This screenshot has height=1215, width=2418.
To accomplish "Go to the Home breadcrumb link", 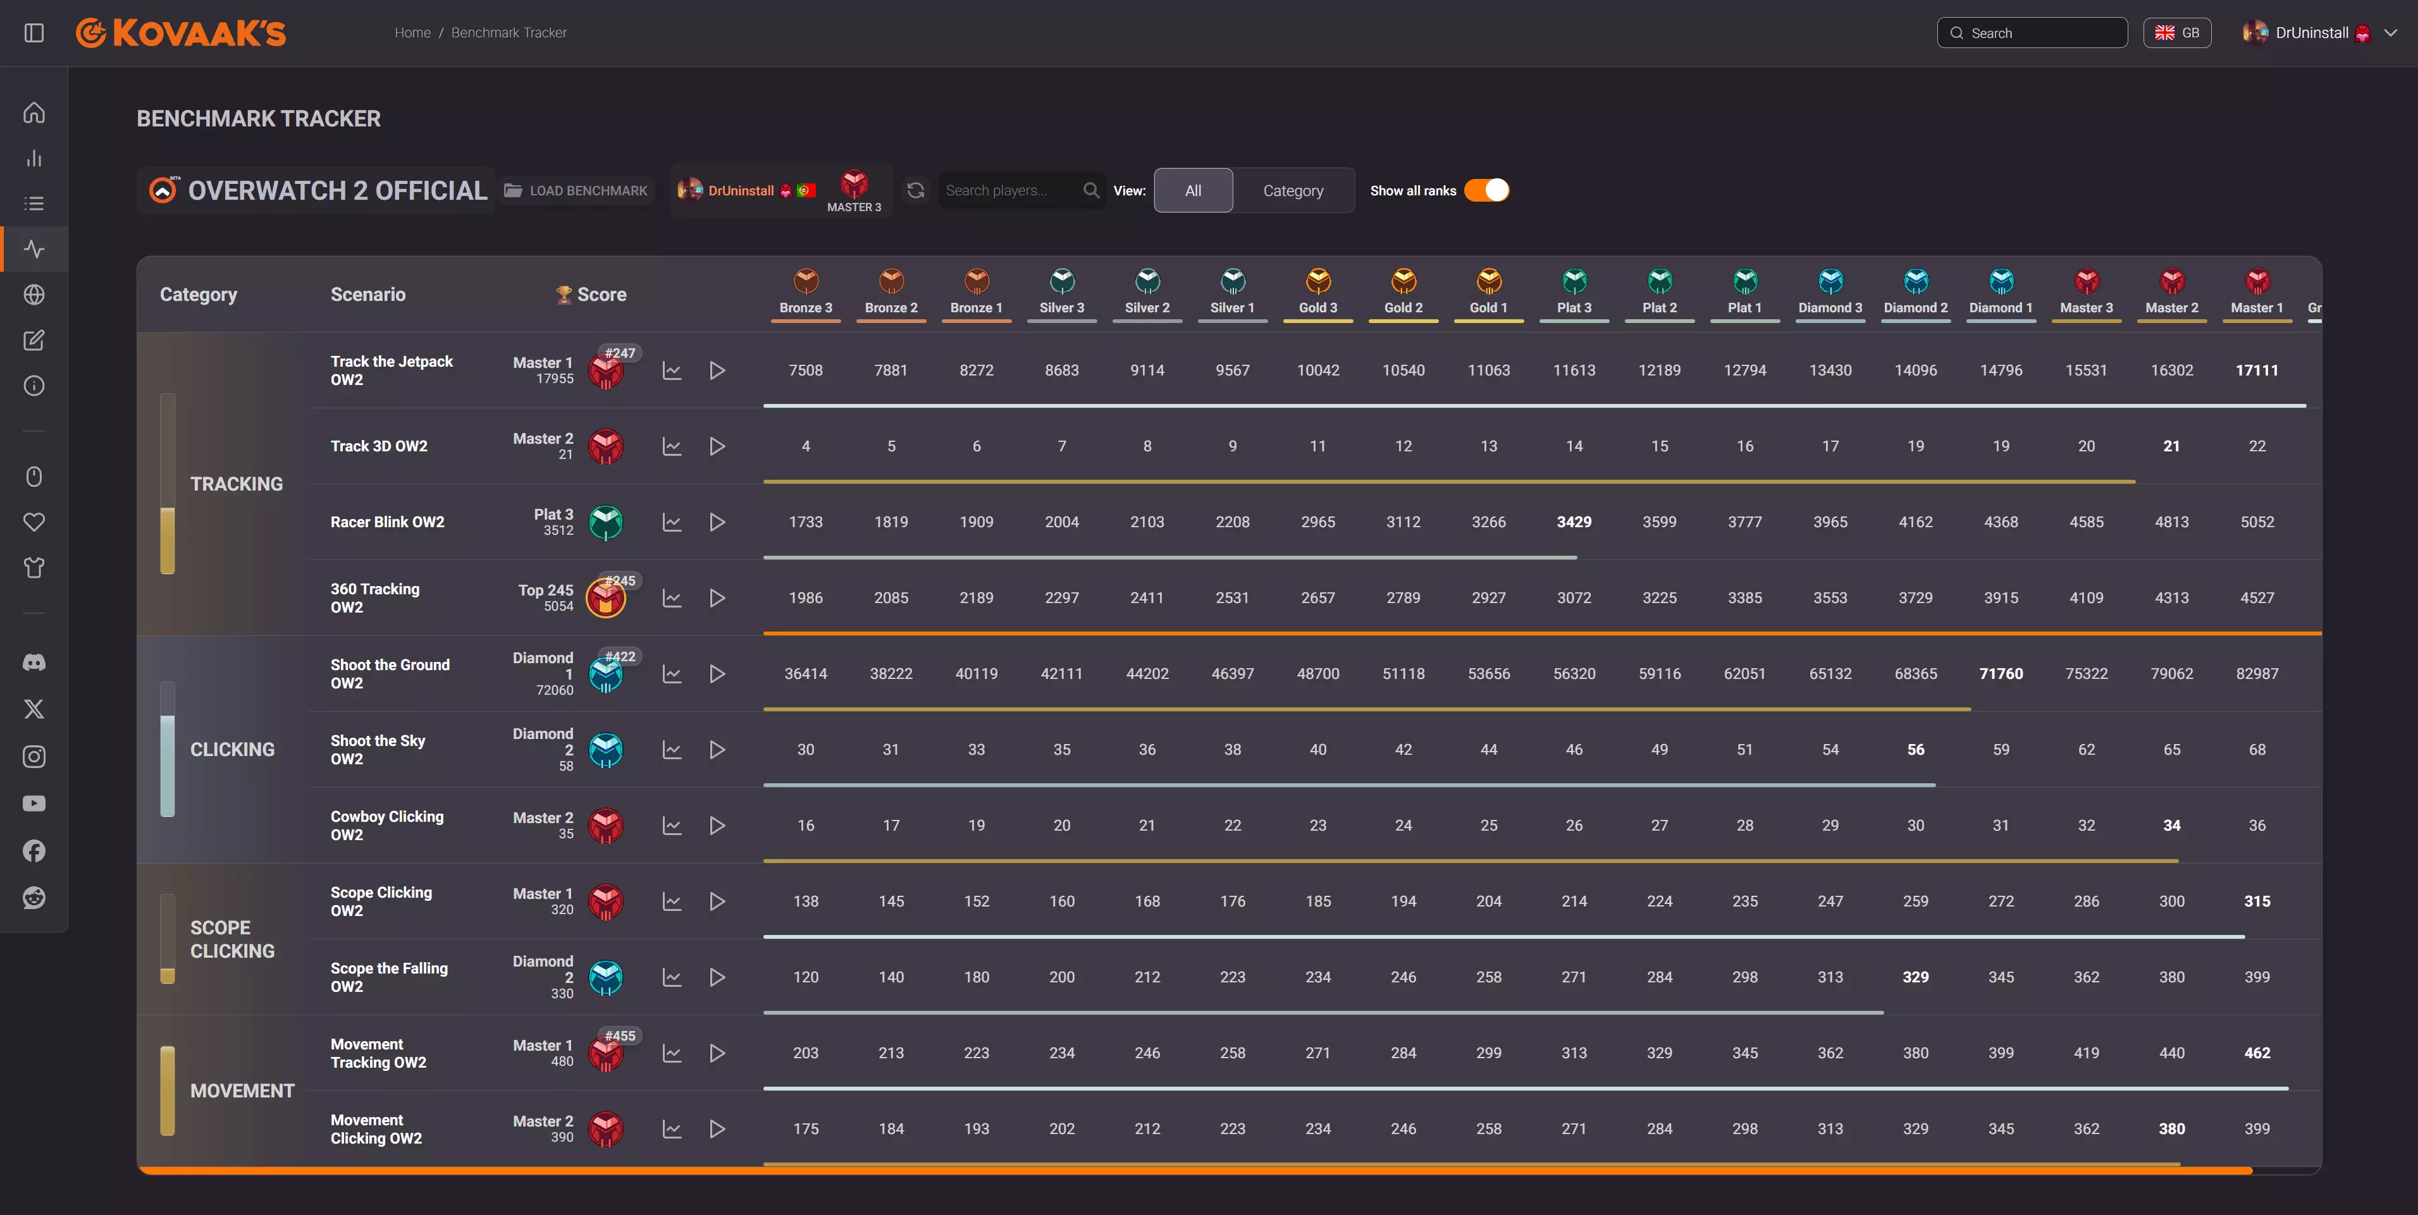I will (x=412, y=33).
